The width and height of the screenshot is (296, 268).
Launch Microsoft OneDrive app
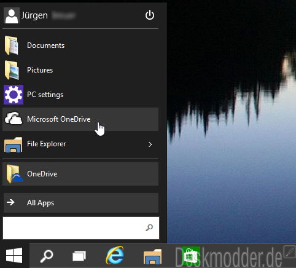click(x=80, y=119)
